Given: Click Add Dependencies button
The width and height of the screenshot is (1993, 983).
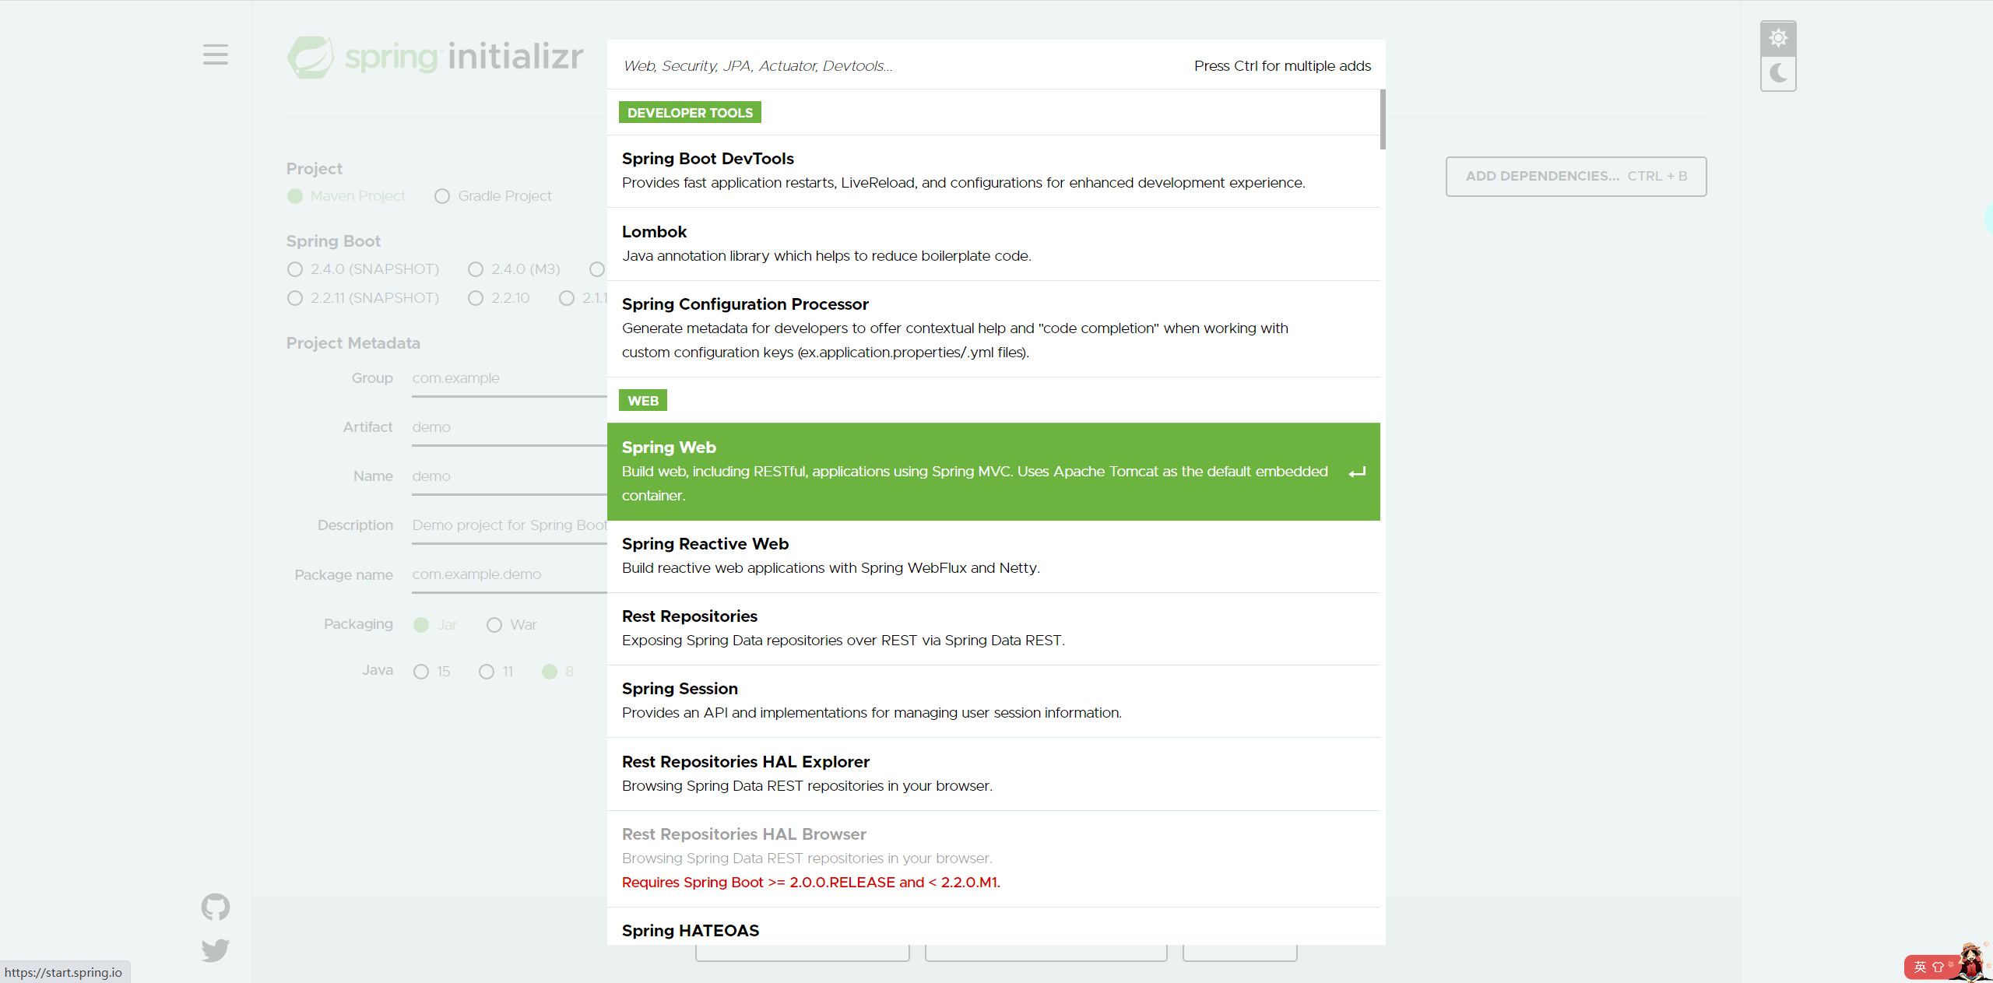Looking at the screenshot, I should 1576,177.
